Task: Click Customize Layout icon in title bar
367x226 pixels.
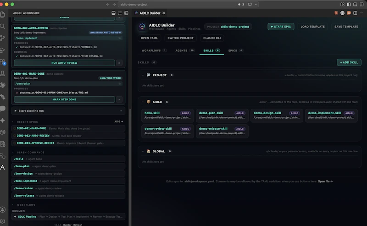Action: [x=342, y=5]
